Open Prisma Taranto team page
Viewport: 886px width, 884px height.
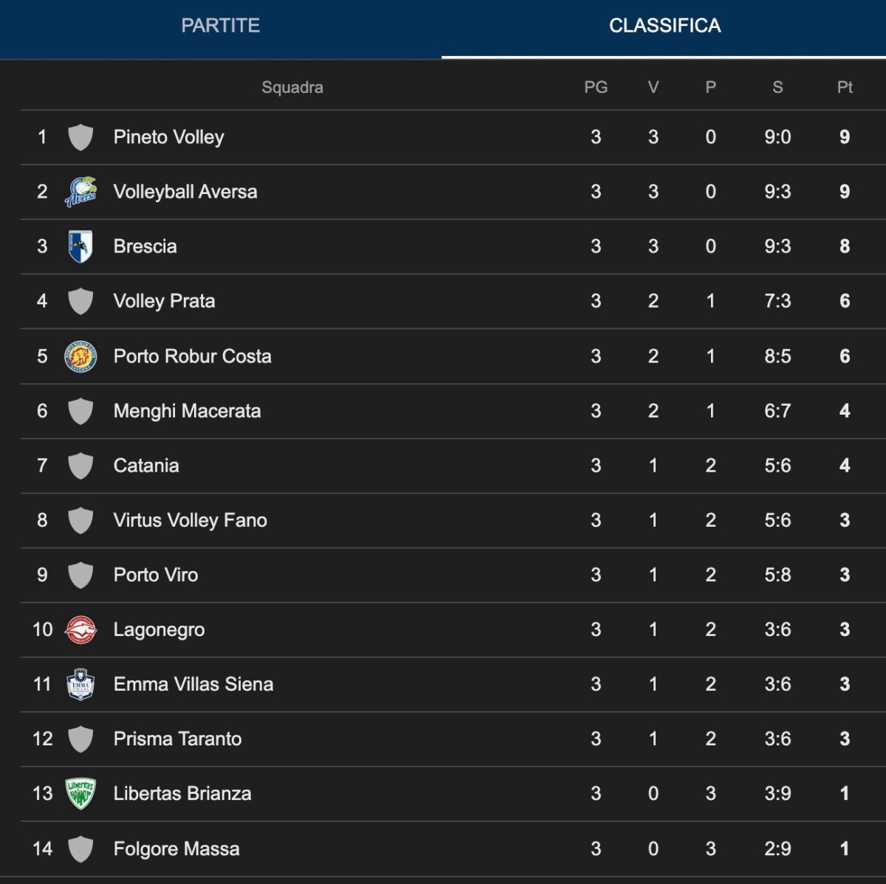(177, 739)
